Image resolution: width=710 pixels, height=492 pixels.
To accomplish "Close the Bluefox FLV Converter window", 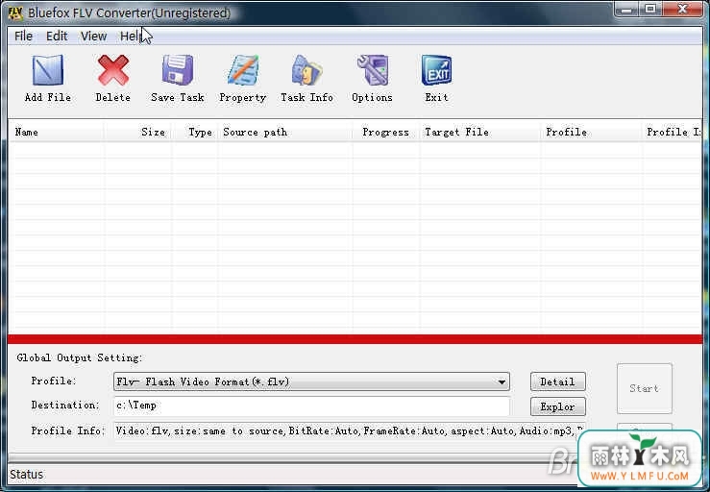I will point(683,9).
